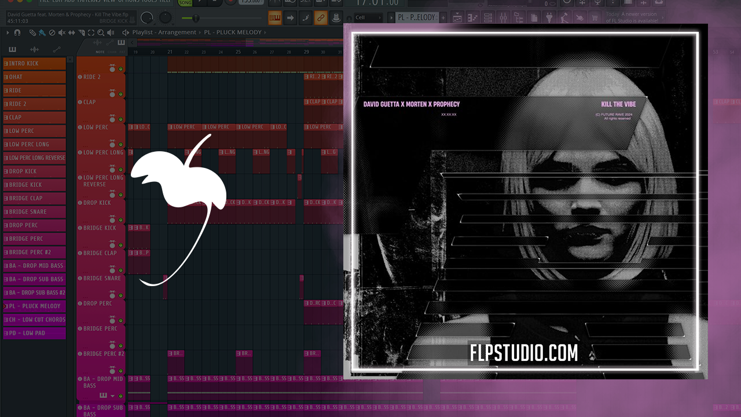Select the Draw pencil tool in playlist toolbar

point(32,33)
